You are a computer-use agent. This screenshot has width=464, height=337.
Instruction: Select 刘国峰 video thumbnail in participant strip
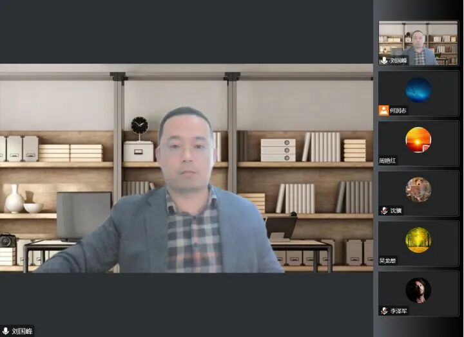[x=418, y=43]
